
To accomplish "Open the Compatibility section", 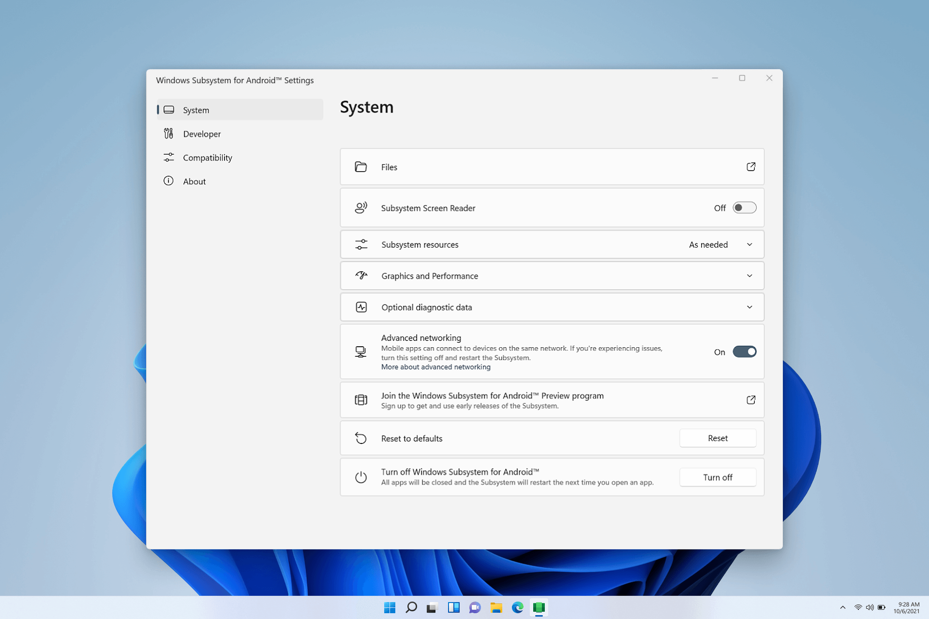I will click(207, 158).
